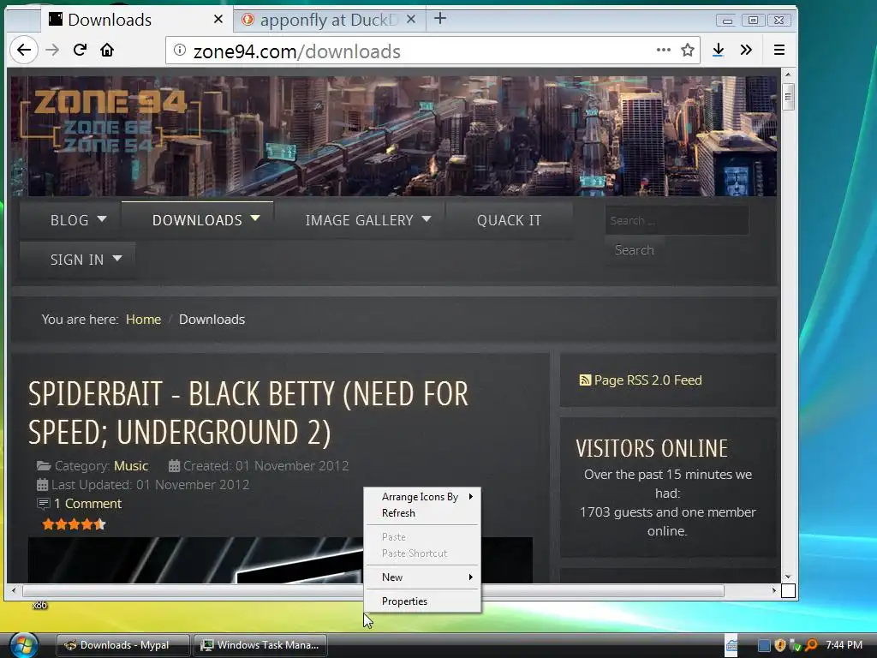877x658 pixels.
Task: Click the forward navigation arrow
Action: coord(52,51)
